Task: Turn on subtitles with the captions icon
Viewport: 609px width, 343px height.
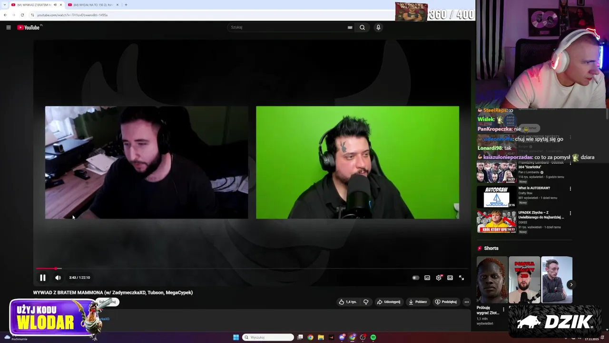Action: (x=427, y=278)
